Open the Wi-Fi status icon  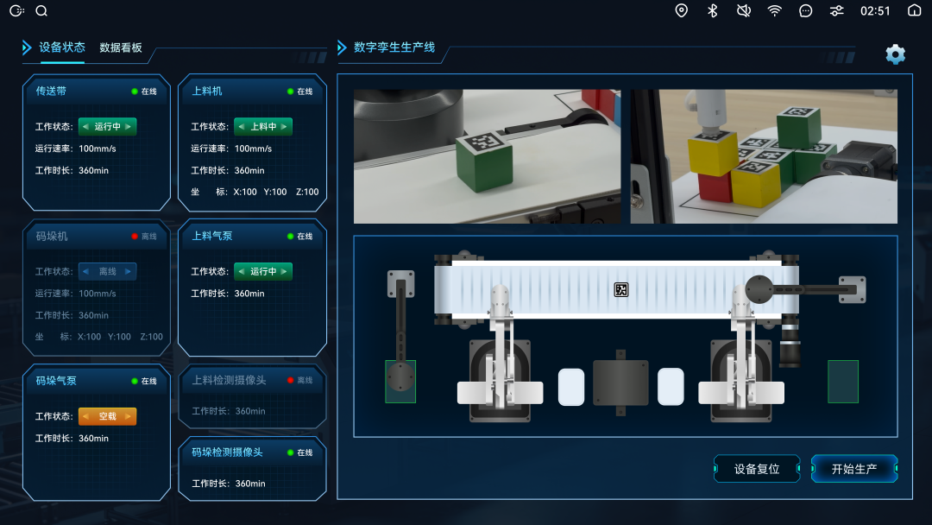pos(774,10)
